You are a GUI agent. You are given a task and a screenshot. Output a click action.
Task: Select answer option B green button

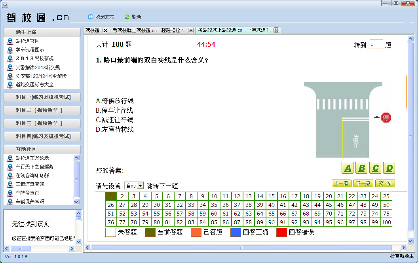361,168
